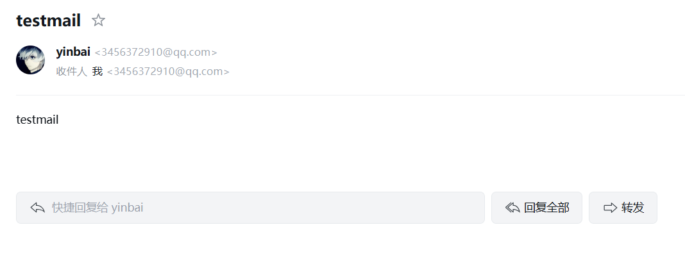Image resolution: width=685 pixels, height=259 pixels.
Task: Click the quick reply arrow icon
Action: [38, 208]
